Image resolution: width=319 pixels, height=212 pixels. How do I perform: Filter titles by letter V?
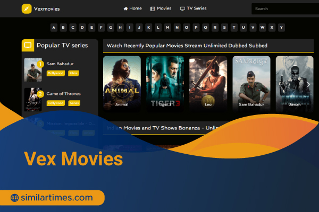coord(253,28)
